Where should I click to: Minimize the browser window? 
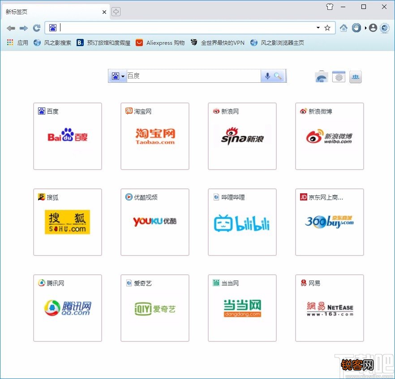343,7
